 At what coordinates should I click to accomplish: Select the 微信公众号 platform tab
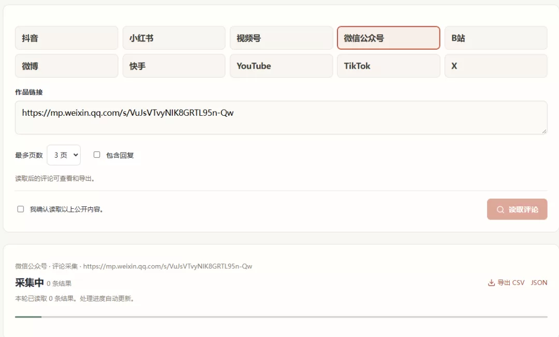(389, 38)
